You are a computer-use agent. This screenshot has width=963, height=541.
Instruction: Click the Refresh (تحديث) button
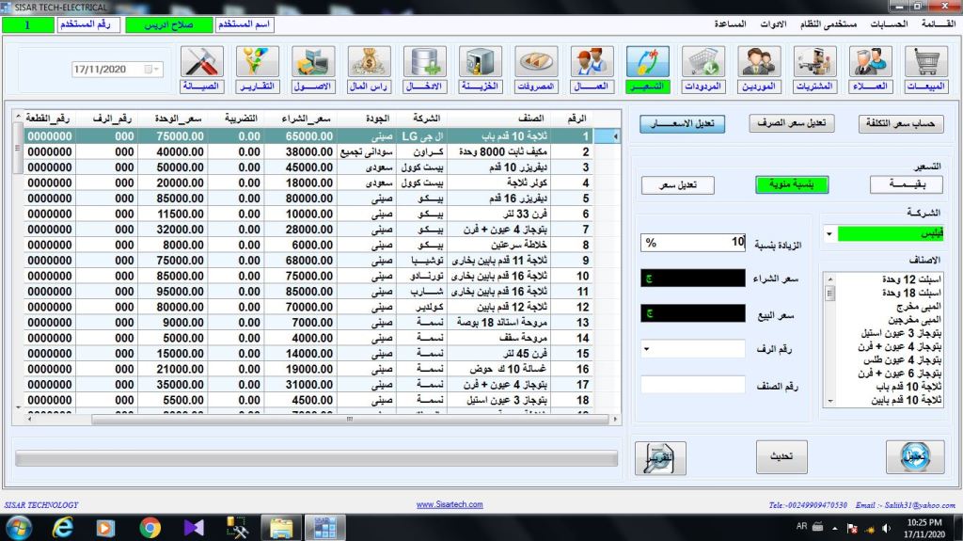(x=781, y=456)
